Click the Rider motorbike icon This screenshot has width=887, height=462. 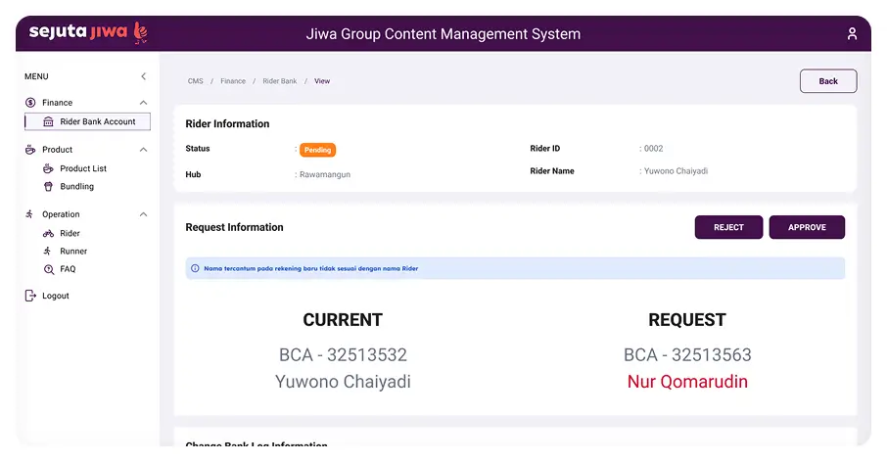[x=49, y=234]
